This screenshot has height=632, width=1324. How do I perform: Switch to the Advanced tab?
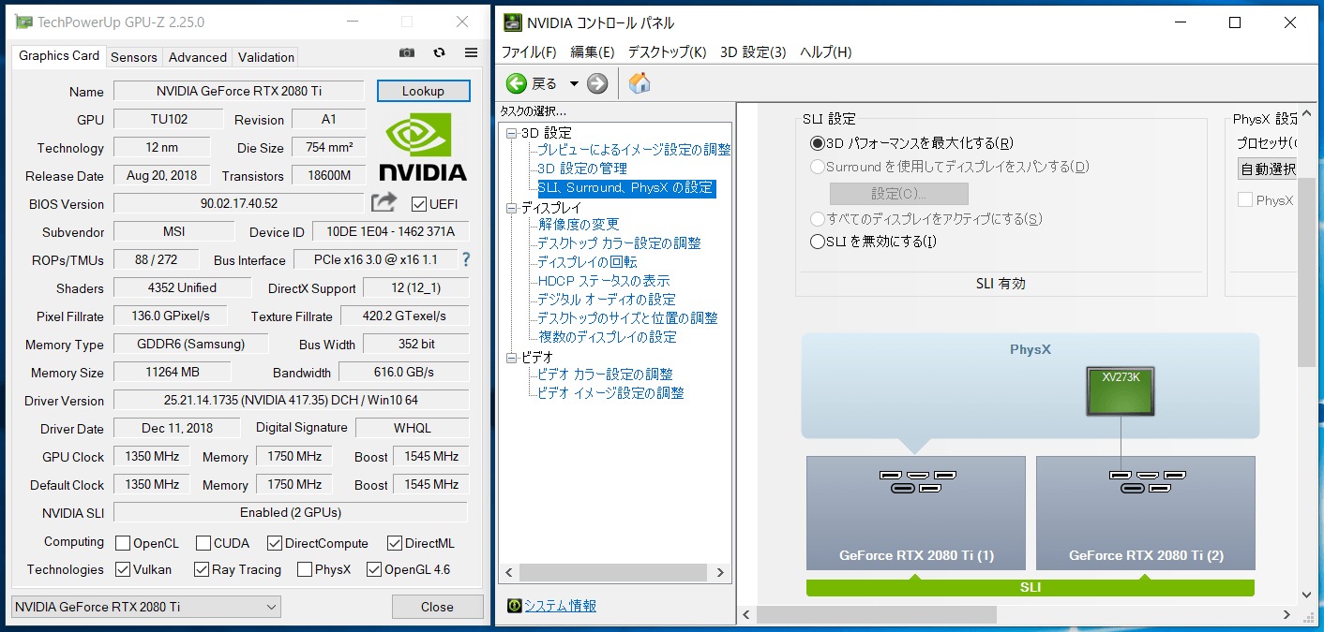point(198,57)
